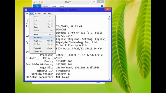Choose Find... from the Edit menu
This screenshot has height=93, width=166.
(43, 34)
